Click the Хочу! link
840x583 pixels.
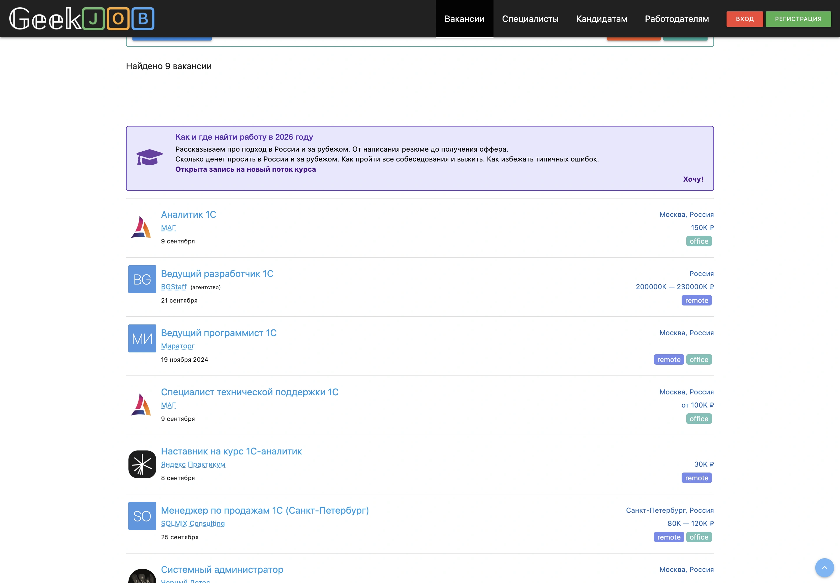click(x=693, y=179)
